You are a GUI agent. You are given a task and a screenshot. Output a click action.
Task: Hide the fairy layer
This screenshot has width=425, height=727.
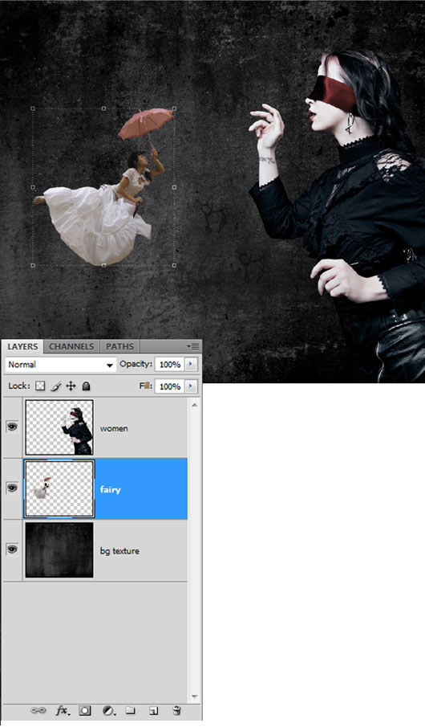point(12,488)
